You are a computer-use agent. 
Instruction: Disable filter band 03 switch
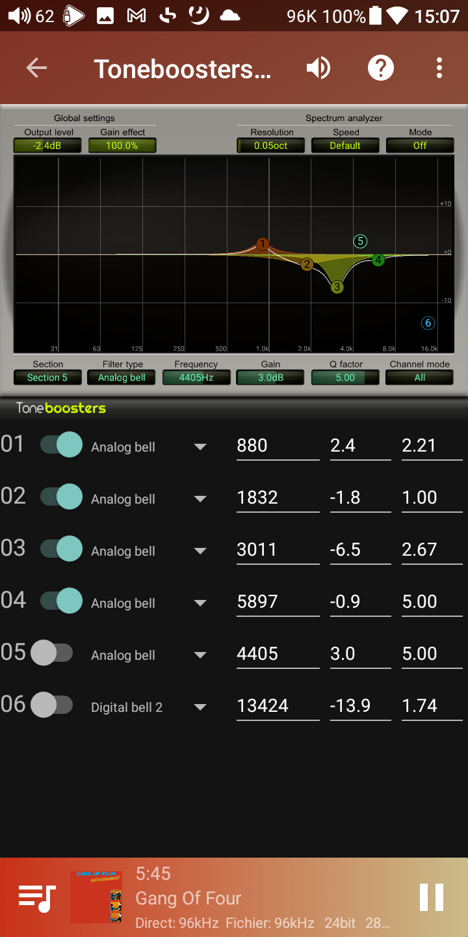coord(61,549)
